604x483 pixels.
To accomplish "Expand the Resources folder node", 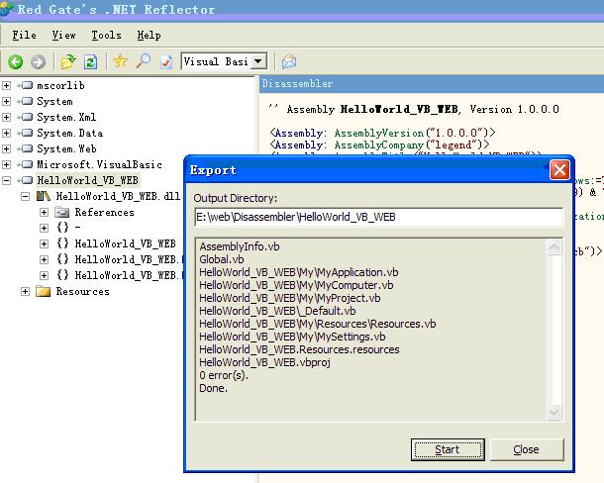I will point(25,292).
